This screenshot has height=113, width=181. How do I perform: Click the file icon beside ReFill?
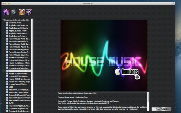pos(7,103)
